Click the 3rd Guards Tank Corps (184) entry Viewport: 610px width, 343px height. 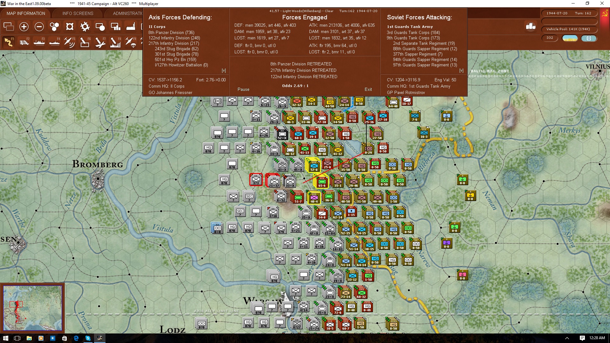(413, 32)
